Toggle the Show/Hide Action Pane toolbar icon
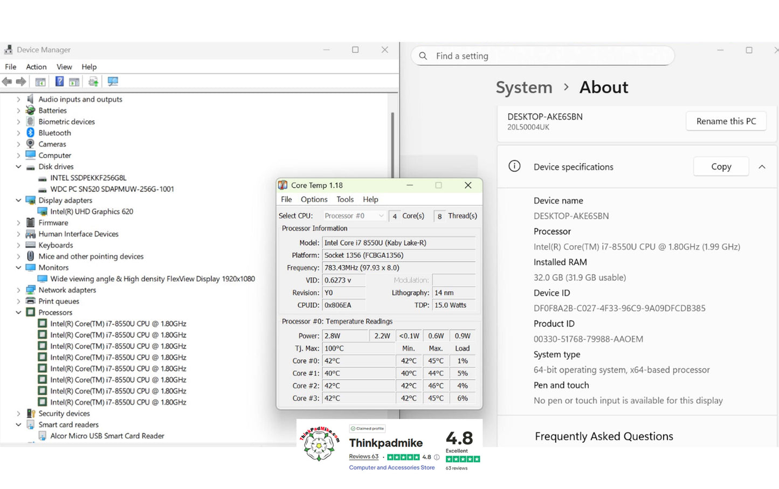The image size is (779, 489). pyautogui.click(x=74, y=81)
